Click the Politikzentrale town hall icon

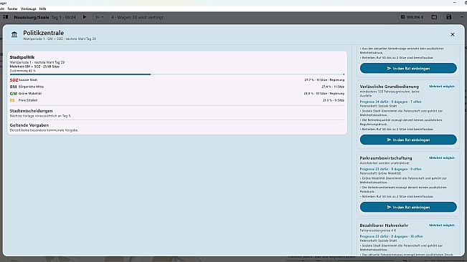[14, 35]
